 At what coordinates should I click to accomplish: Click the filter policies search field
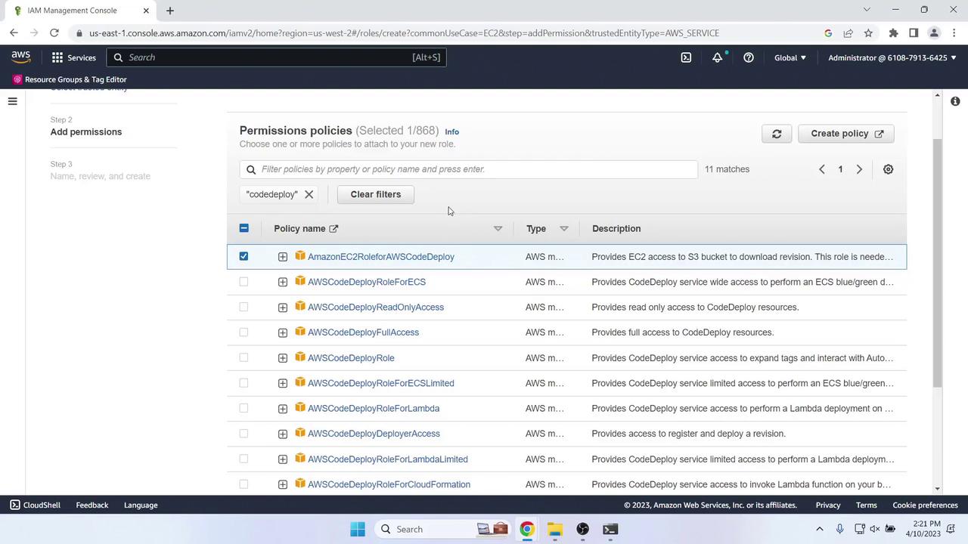click(469, 169)
